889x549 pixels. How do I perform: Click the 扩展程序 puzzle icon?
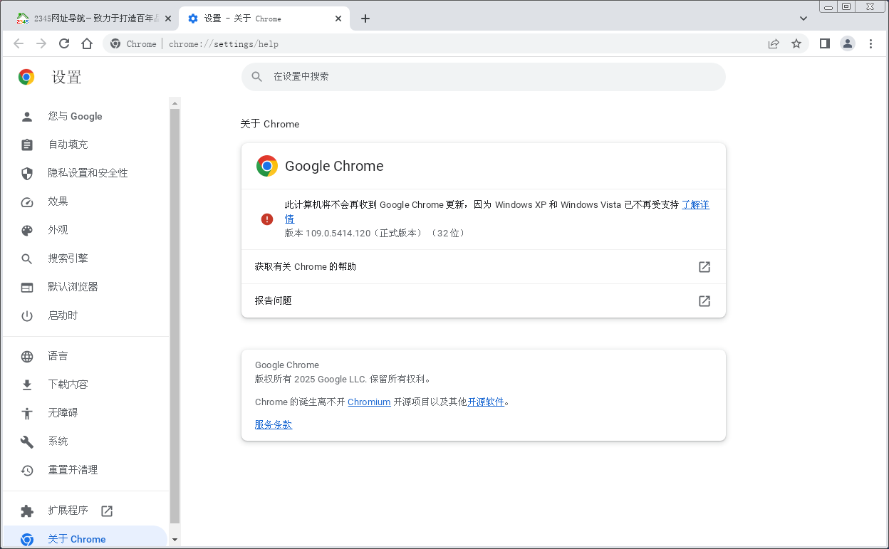[x=27, y=511]
